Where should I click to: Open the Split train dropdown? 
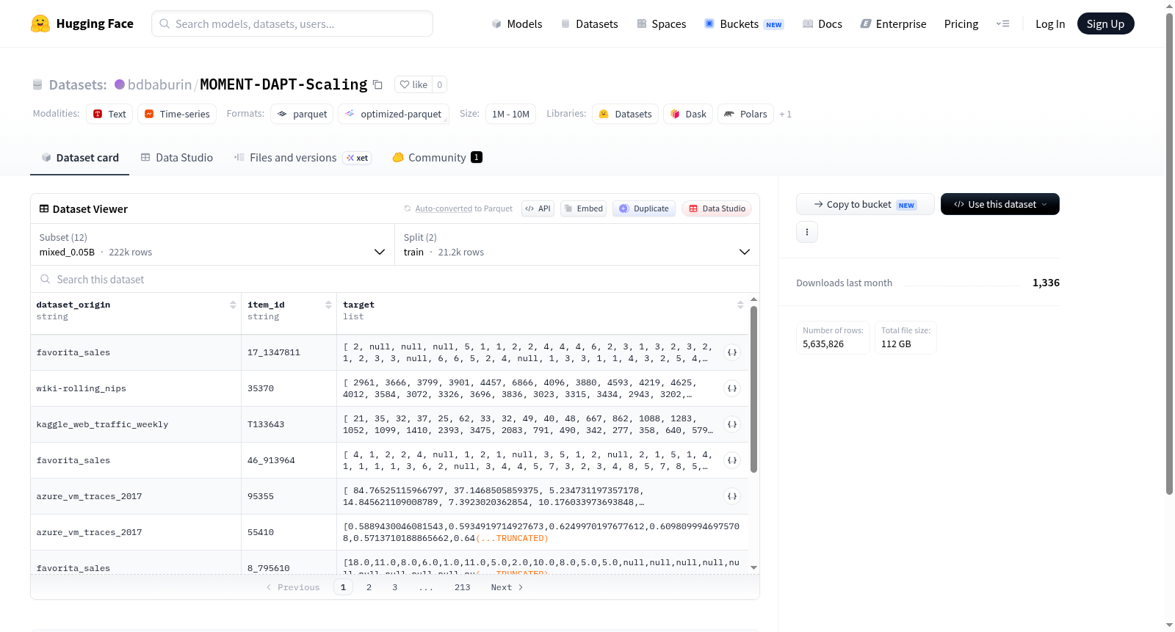click(577, 244)
